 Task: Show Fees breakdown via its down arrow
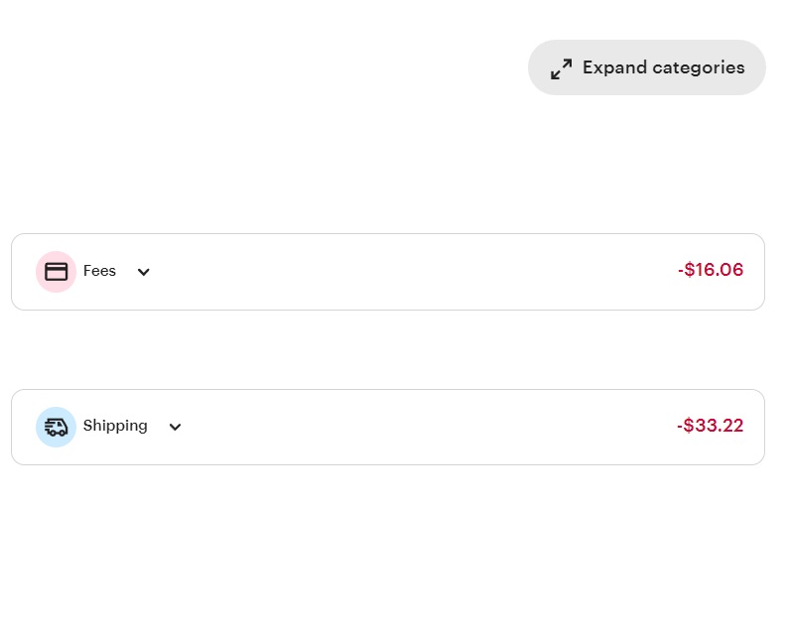[144, 272]
